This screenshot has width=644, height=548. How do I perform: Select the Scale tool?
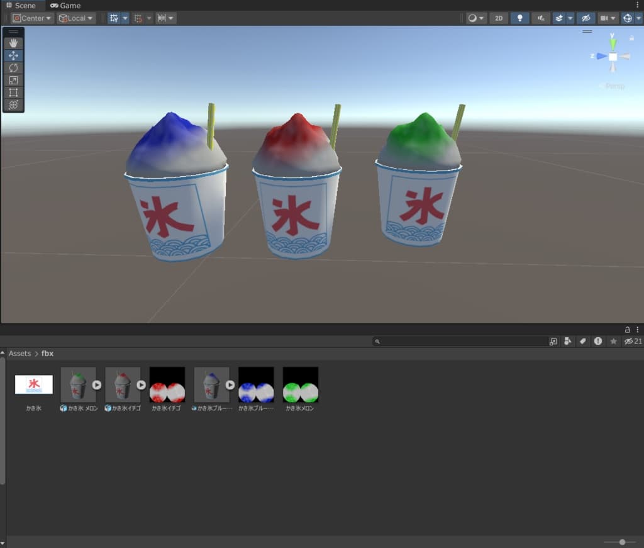coord(13,80)
